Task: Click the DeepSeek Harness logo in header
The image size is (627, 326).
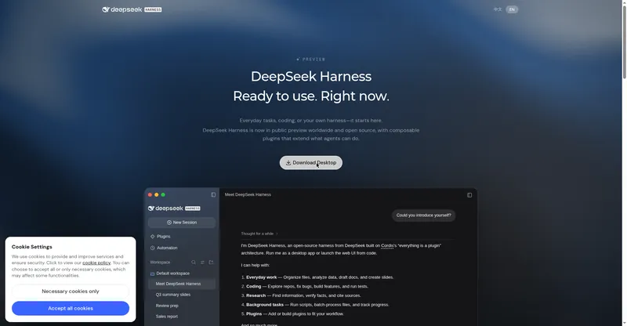Action: pos(132,9)
